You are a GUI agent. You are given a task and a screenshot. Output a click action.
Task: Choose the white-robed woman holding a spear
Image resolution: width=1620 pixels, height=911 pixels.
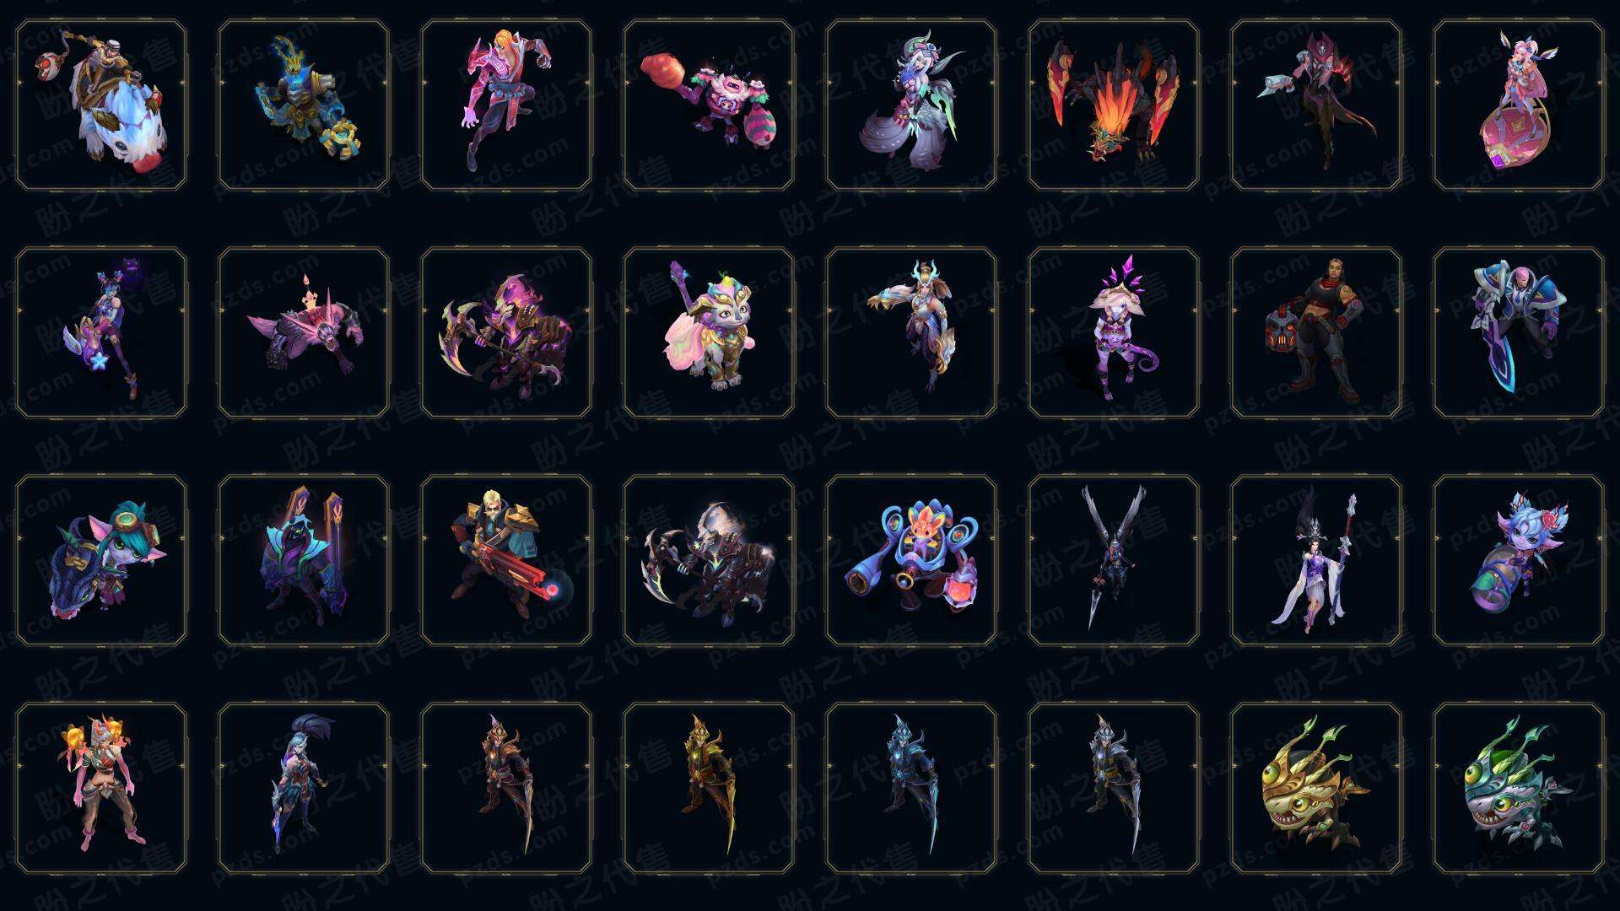(x=1316, y=560)
